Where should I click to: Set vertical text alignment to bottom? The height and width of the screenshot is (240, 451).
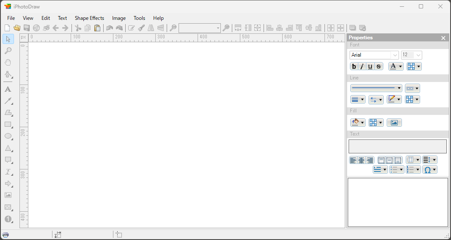click(398, 160)
